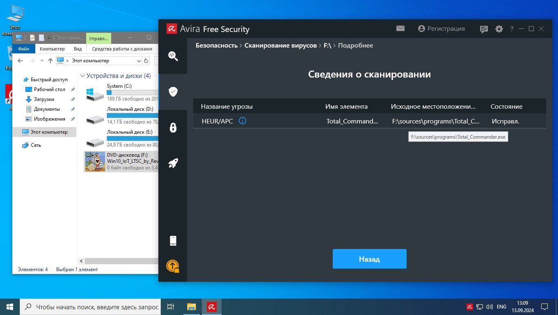Open the Status pulse-search icon in Avira sidebar
Image resolution: width=558 pixels, height=315 pixels.
[173, 56]
